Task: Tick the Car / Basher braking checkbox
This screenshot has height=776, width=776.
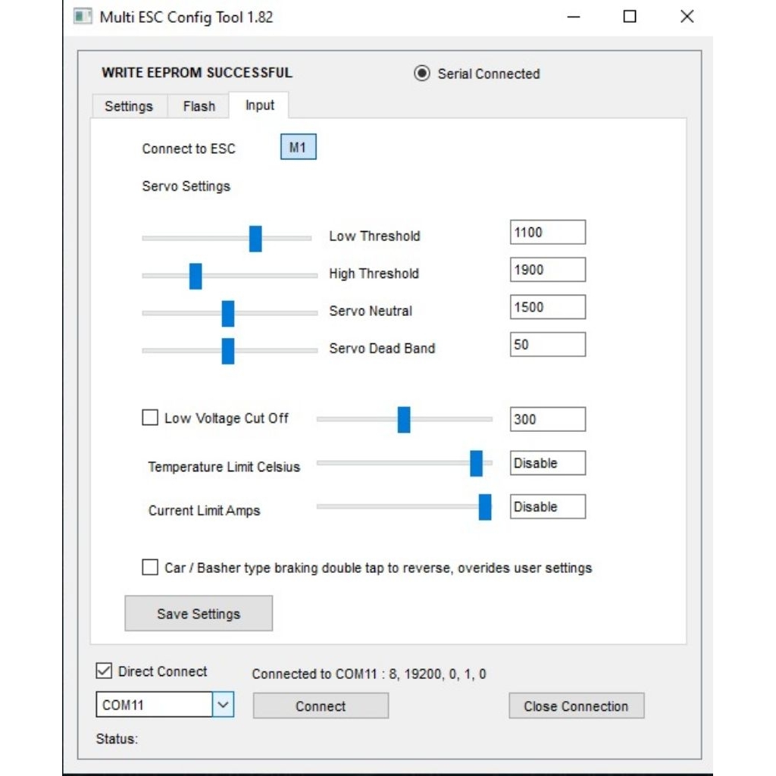Action: pos(150,568)
